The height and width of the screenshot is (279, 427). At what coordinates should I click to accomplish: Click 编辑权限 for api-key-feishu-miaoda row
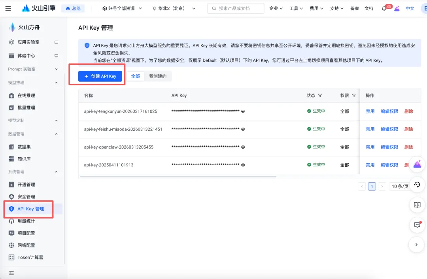pyautogui.click(x=389, y=129)
